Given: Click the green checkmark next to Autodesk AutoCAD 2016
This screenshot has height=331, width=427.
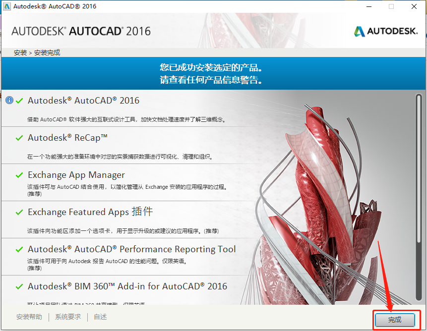Looking at the screenshot, I should (19, 101).
